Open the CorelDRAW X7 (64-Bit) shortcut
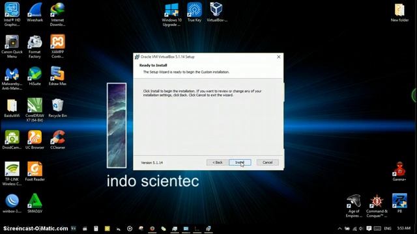 35,110
